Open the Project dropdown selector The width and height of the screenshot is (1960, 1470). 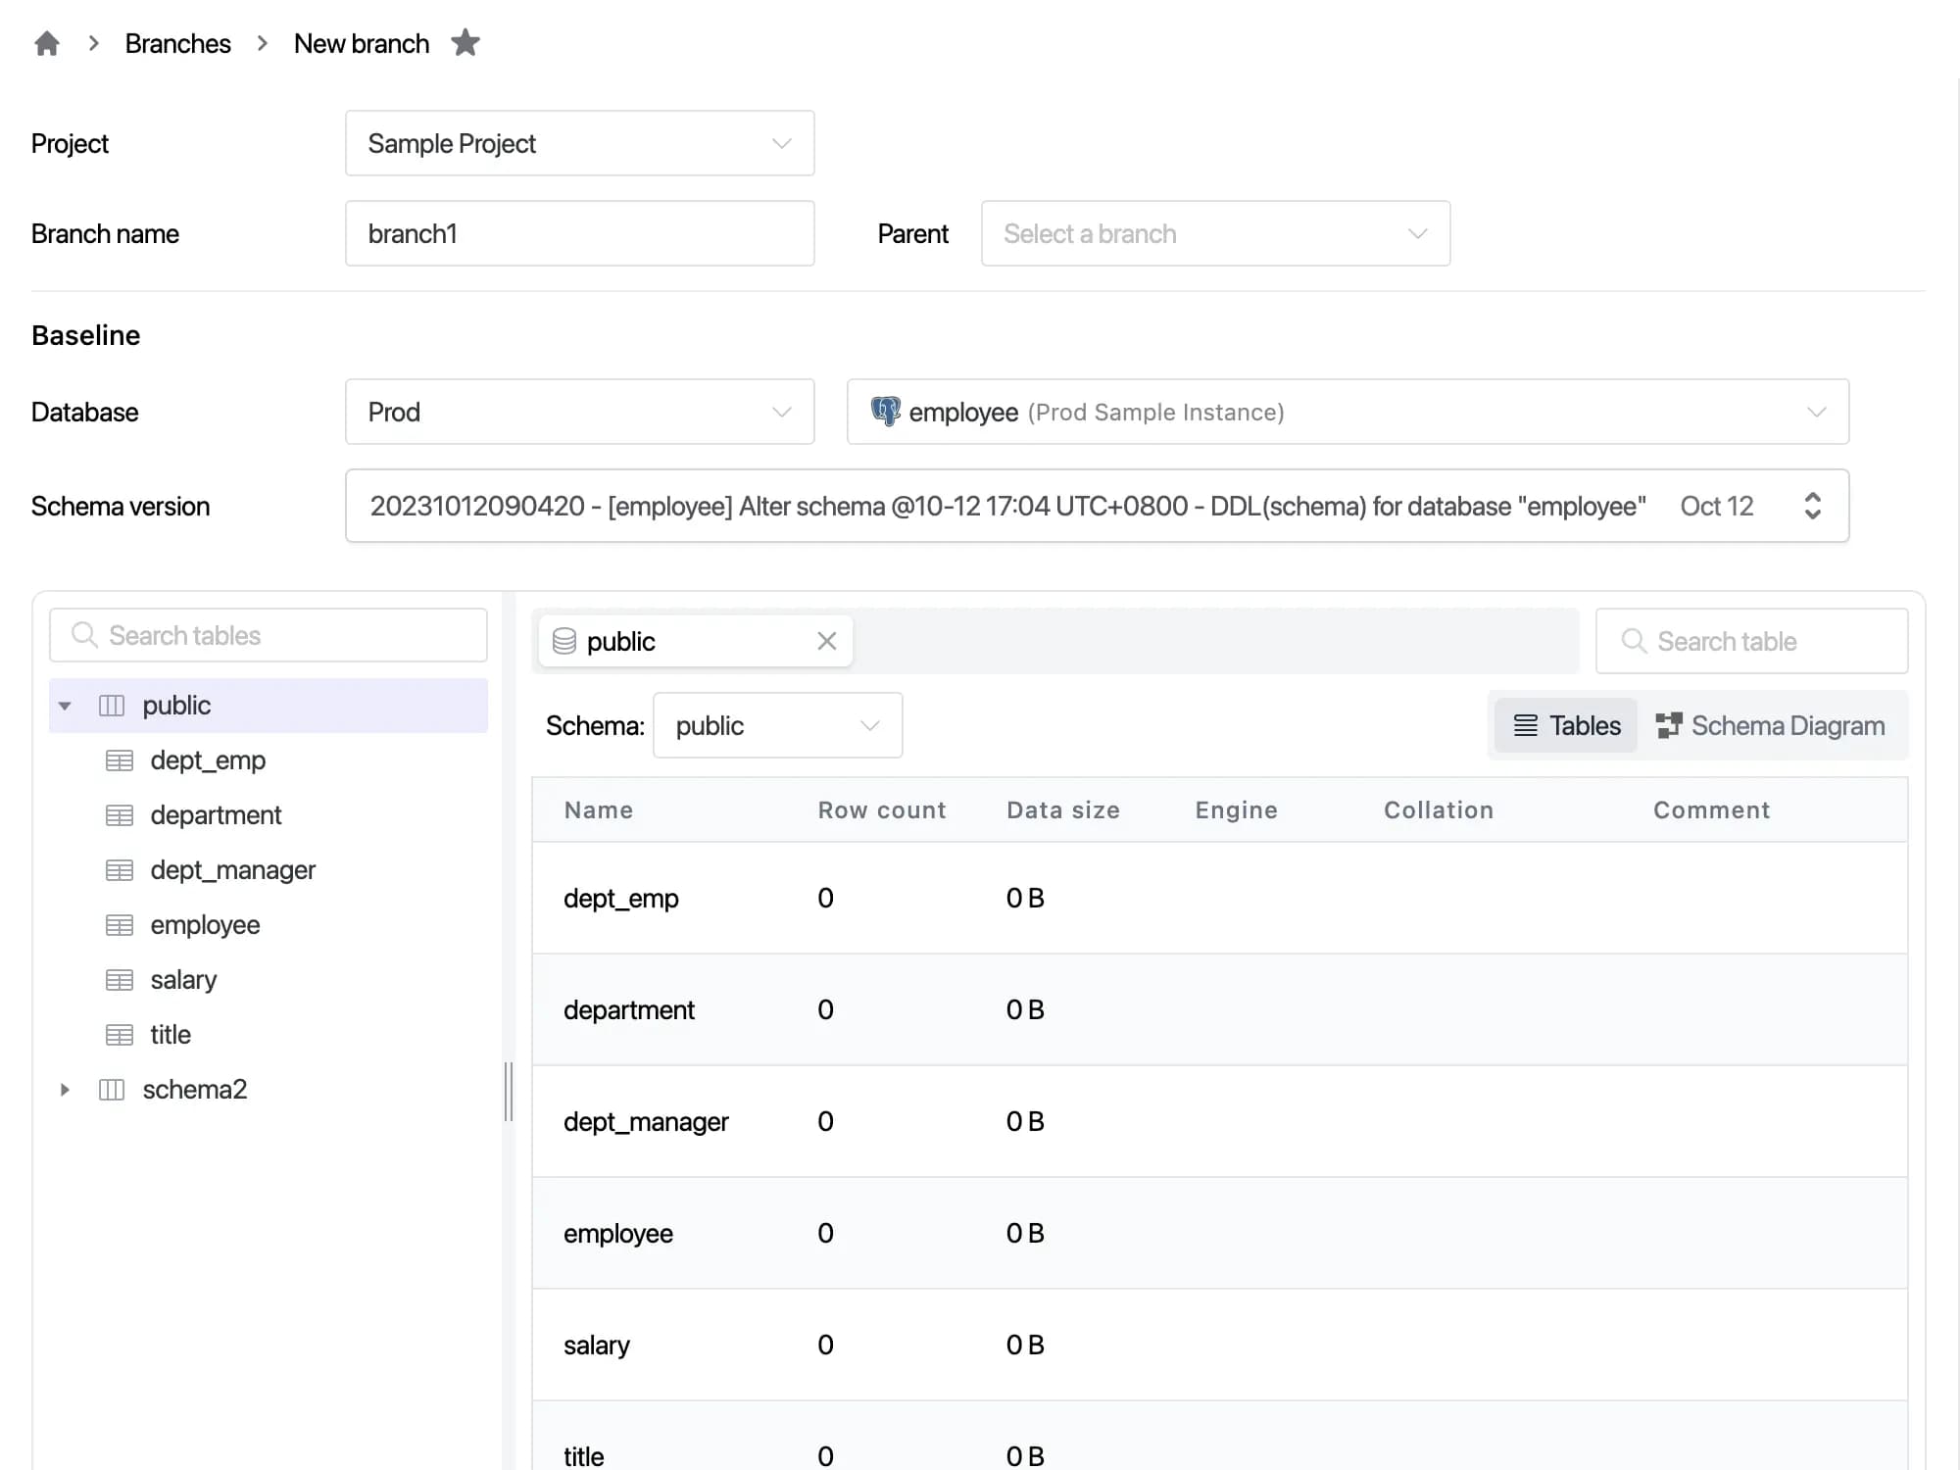point(580,142)
